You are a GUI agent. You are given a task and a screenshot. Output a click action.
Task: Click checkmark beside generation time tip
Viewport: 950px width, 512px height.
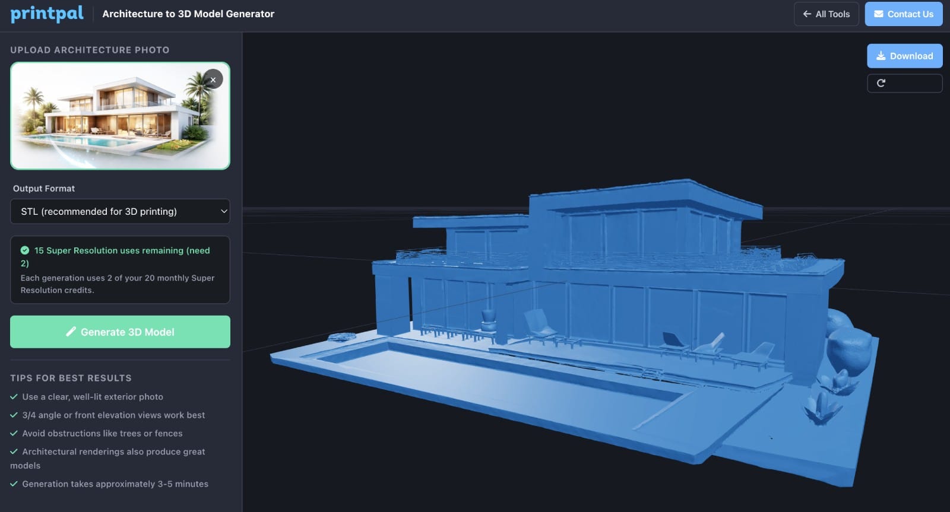tap(14, 484)
